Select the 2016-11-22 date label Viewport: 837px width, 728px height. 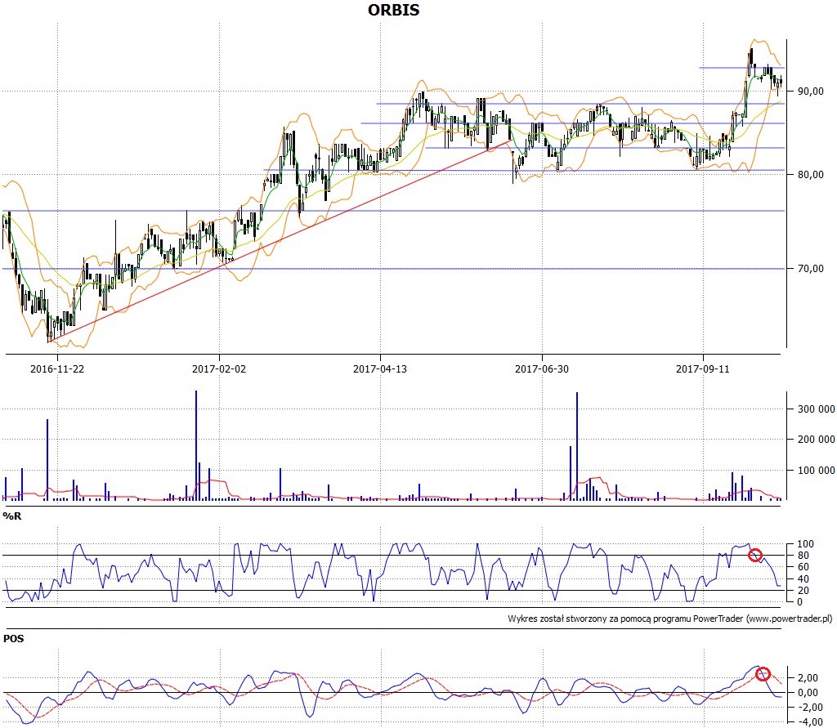[57, 368]
